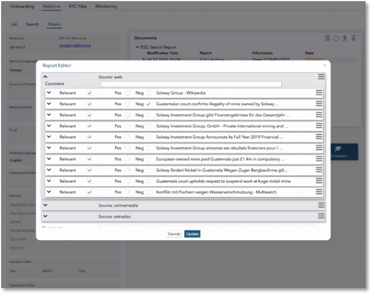Collapse the Source: web section
Image resolution: width=372 pixels, height=294 pixels.
45,77
